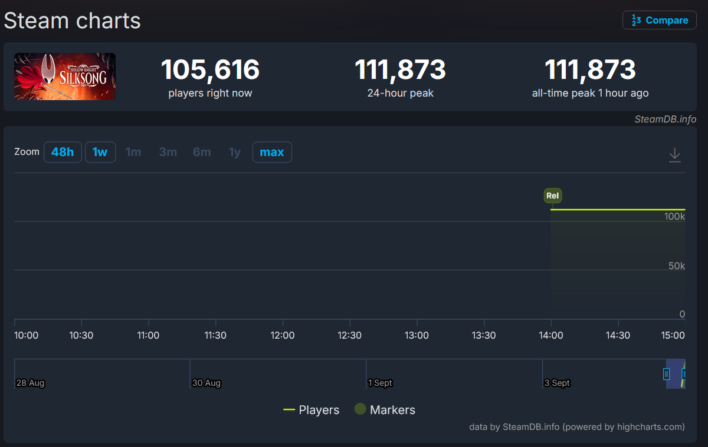The width and height of the screenshot is (708, 447).
Task: Click the 3 Sept navigator date label
Action: click(558, 383)
